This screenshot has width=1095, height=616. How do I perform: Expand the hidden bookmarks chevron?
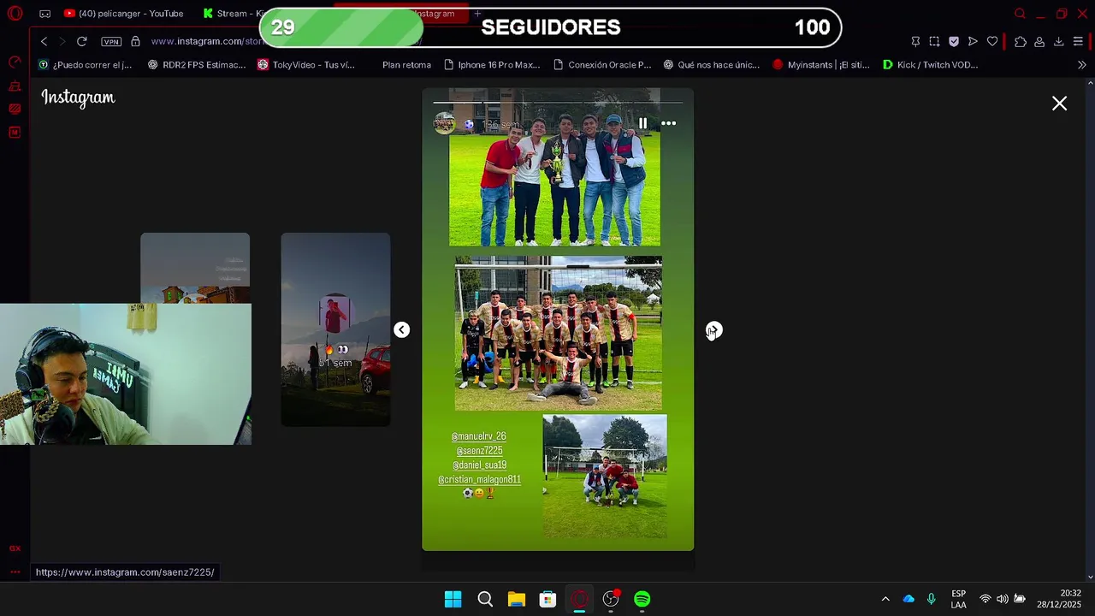click(1081, 64)
